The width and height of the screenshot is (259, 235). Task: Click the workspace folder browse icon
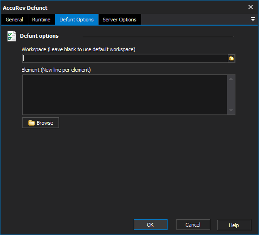(x=232, y=59)
